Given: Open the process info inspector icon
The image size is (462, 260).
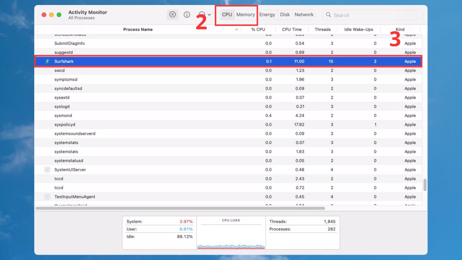Looking at the screenshot, I should [x=187, y=15].
